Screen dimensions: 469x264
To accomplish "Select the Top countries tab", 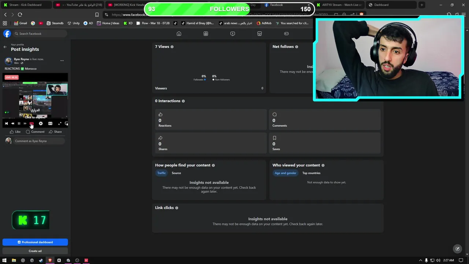I will click(x=311, y=173).
